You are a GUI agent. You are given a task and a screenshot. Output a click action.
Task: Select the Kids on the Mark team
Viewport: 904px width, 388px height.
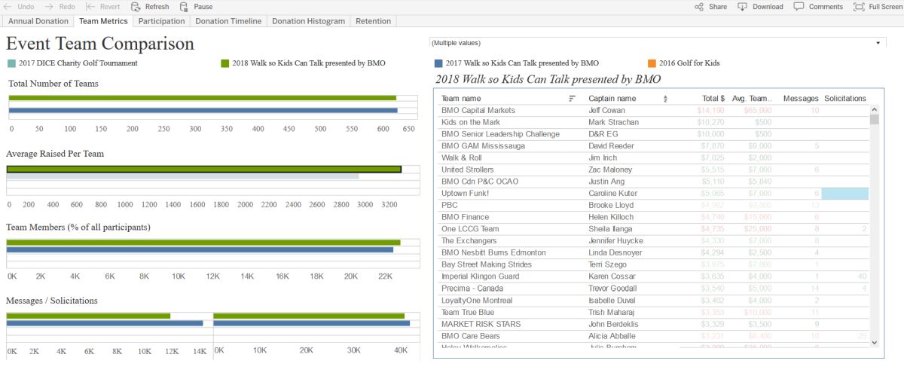tap(471, 122)
